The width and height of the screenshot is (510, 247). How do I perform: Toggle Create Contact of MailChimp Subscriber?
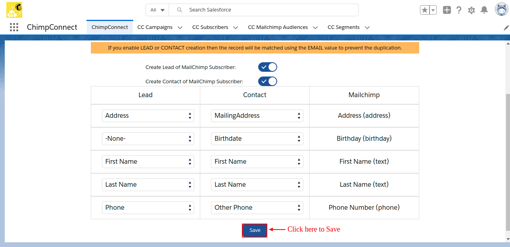point(268,81)
